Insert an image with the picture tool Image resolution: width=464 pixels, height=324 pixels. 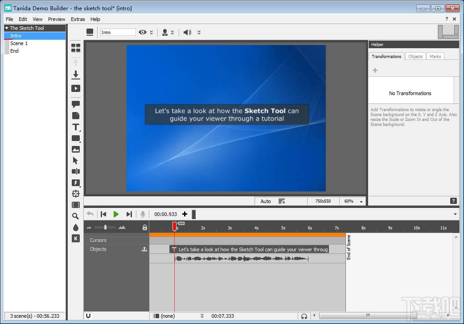coord(76,150)
